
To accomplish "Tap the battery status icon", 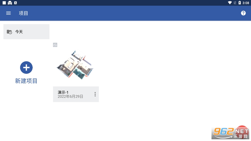I will coord(239,3).
